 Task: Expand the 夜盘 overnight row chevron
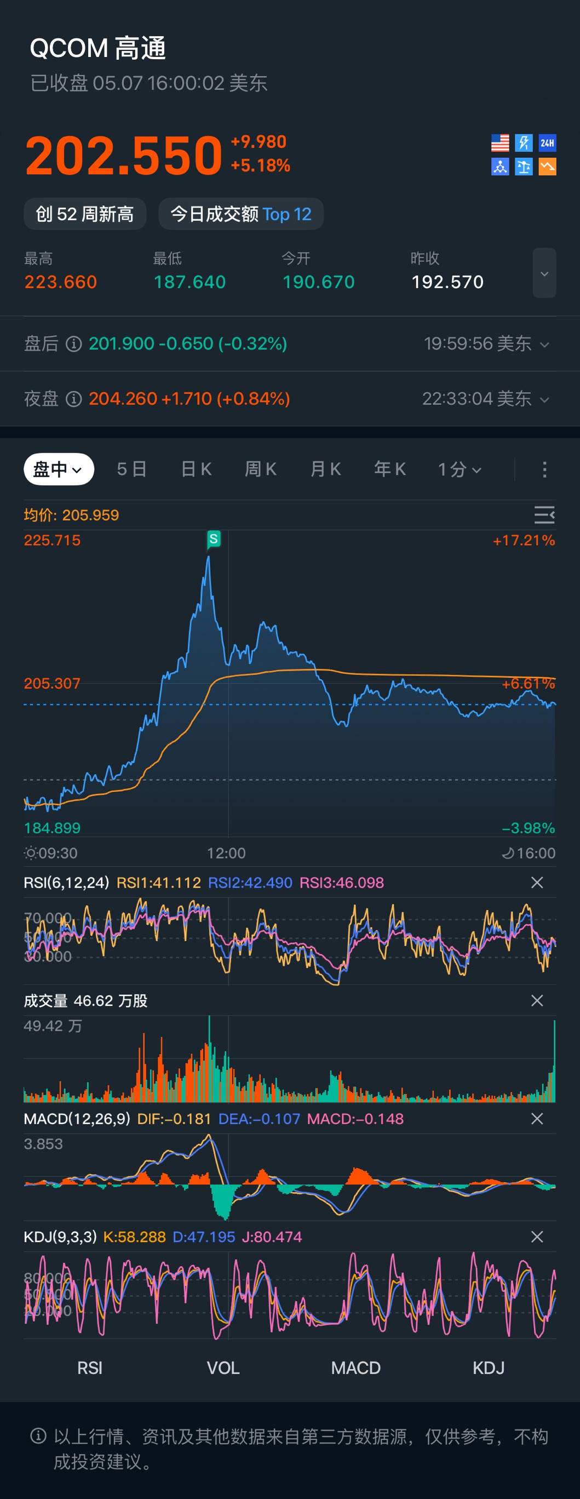(544, 400)
